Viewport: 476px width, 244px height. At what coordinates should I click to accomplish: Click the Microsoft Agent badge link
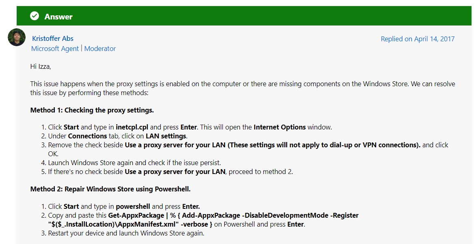[54, 49]
